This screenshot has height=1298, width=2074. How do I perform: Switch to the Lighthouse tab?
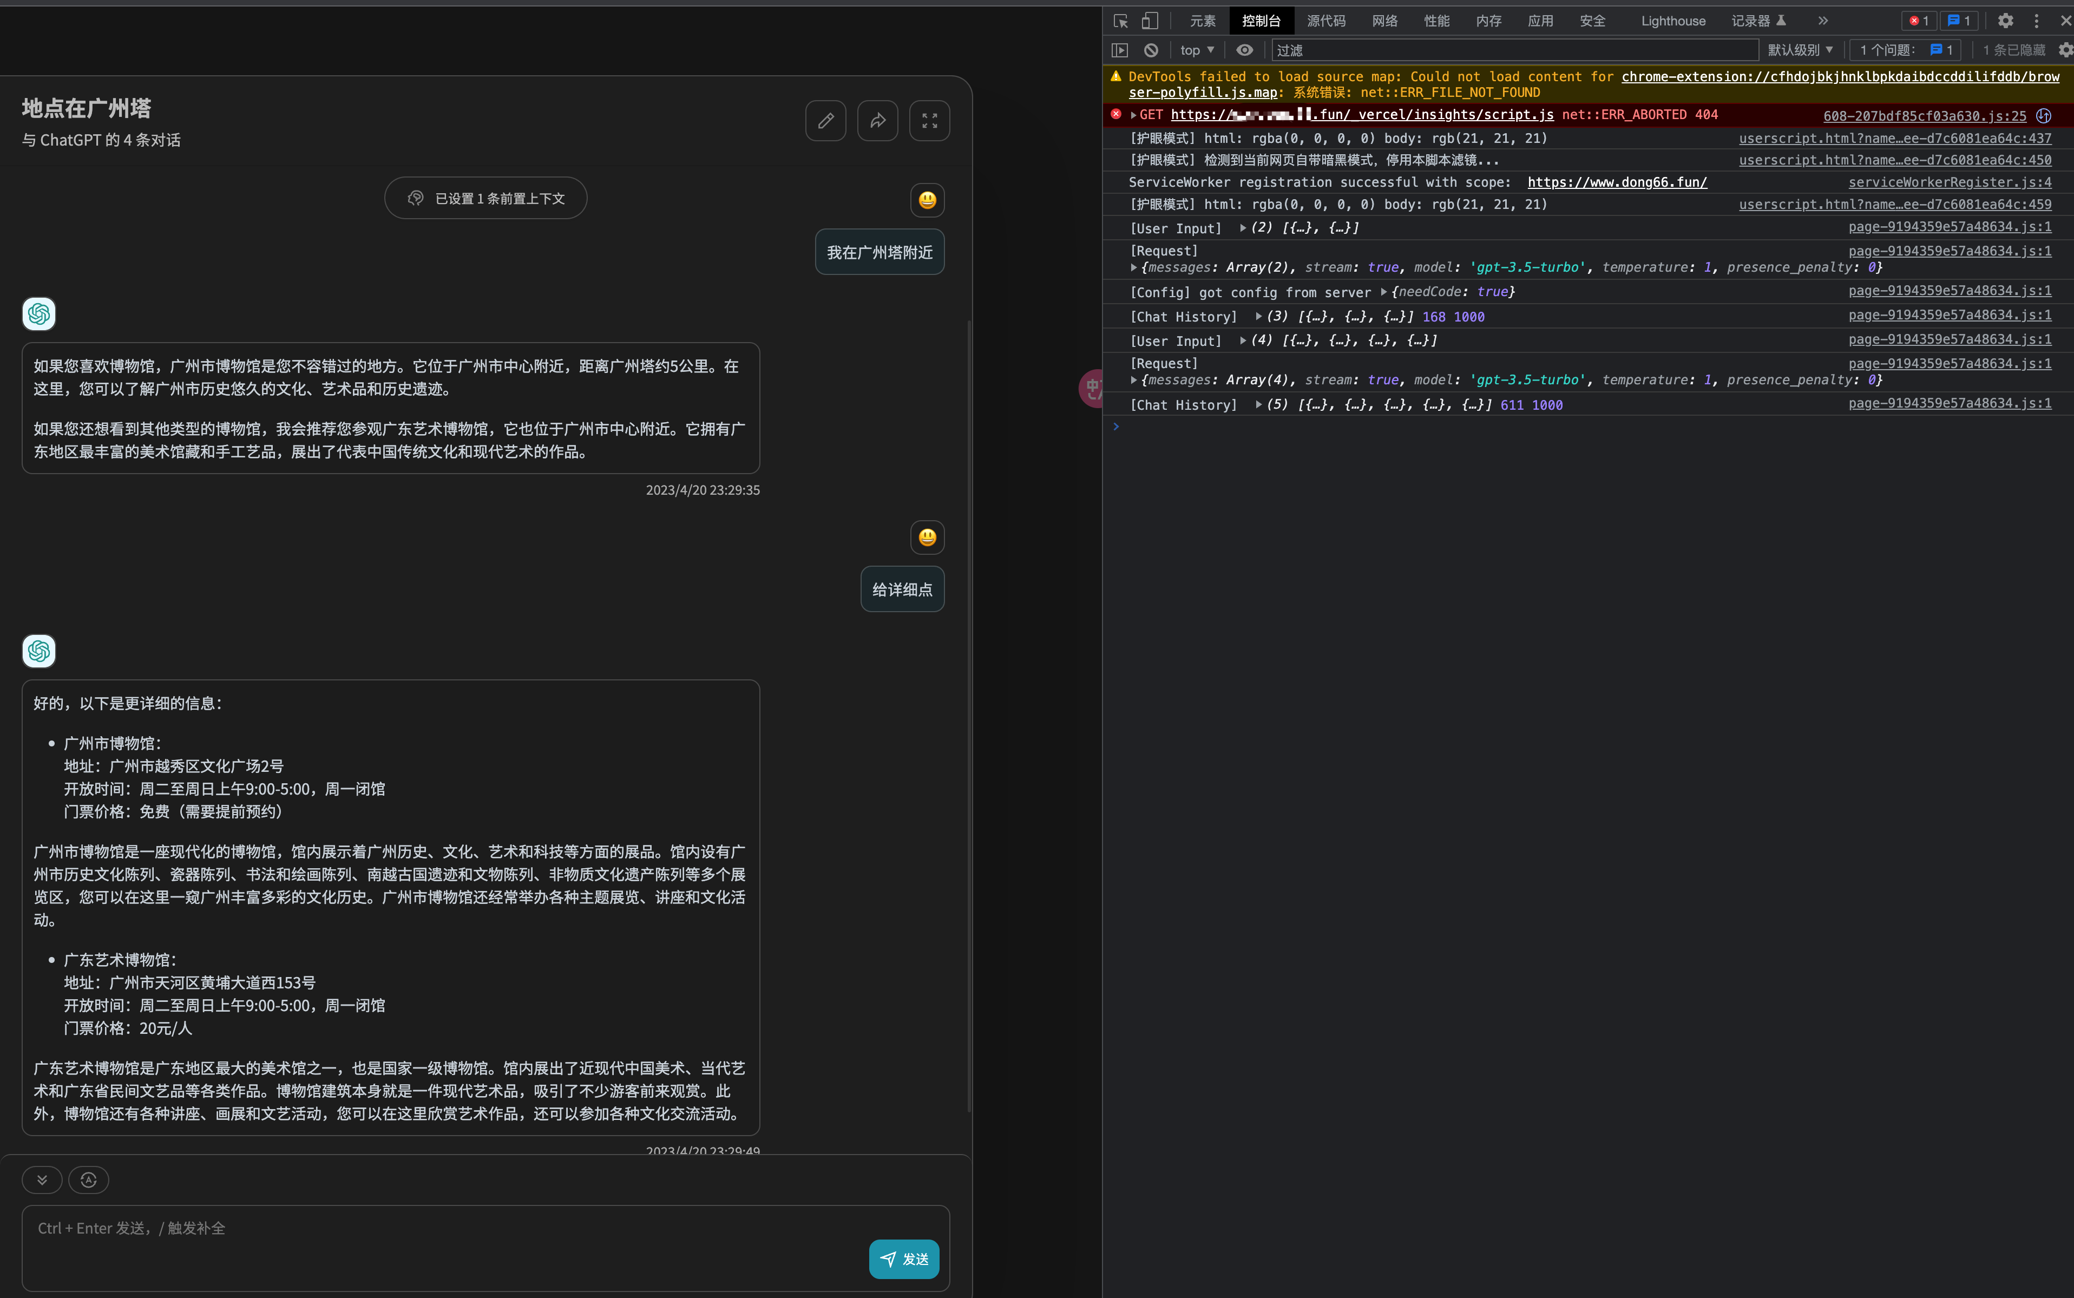1672,19
